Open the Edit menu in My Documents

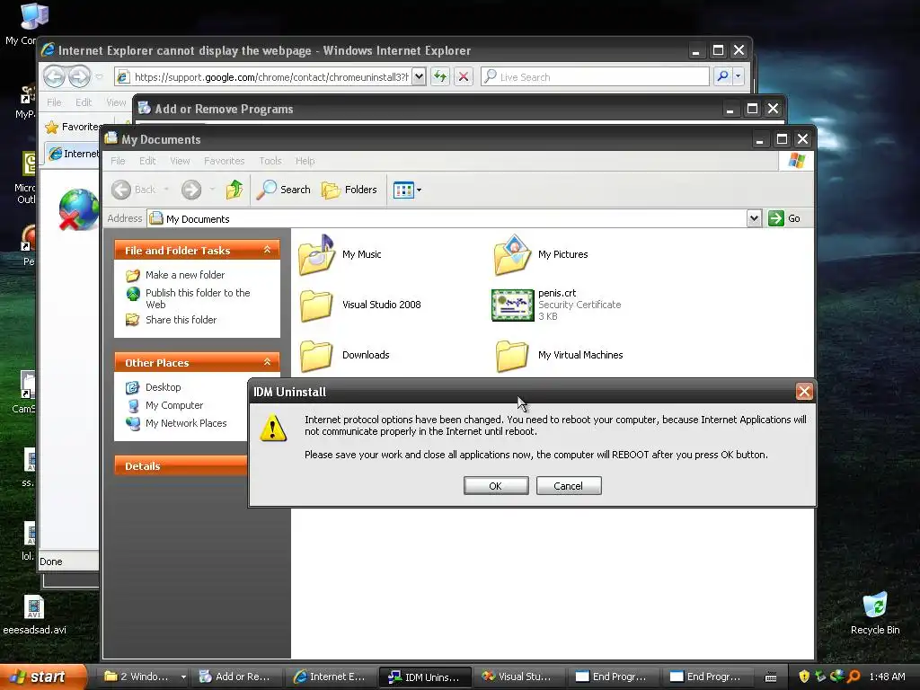(x=147, y=161)
